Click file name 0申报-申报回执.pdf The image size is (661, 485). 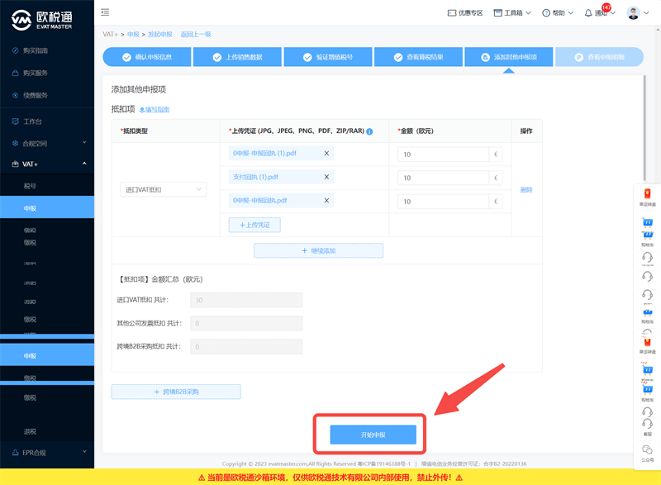click(x=259, y=201)
